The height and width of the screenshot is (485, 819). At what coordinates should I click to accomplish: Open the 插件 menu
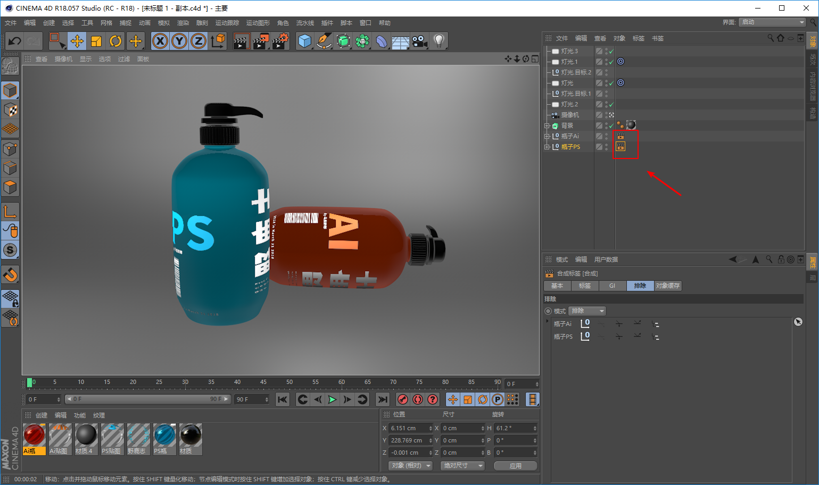click(x=327, y=23)
